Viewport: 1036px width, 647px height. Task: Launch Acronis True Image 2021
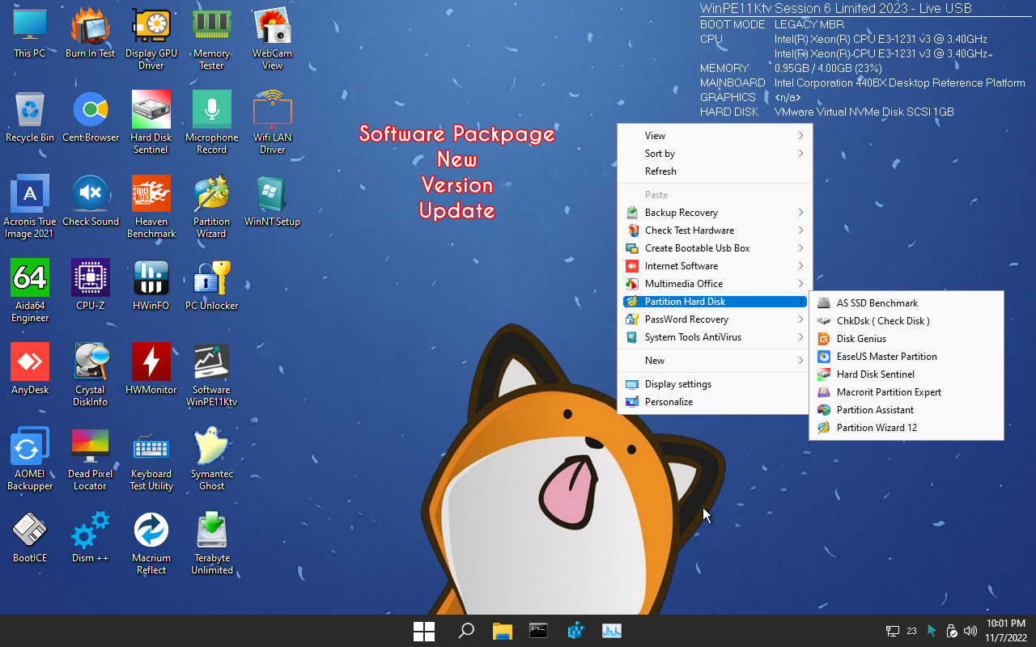pyautogui.click(x=30, y=195)
